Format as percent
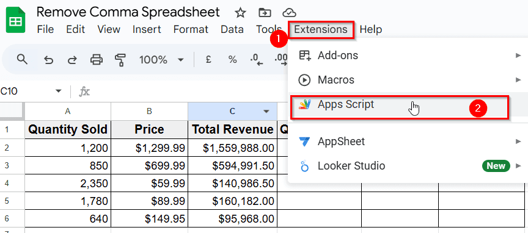The width and height of the screenshot is (528, 233). coord(232,60)
